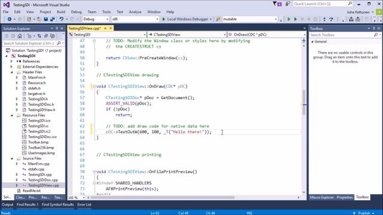Click Collapse All in Solution Explorer
The height and width of the screenshot is (215, 383).
pos(45,36)
